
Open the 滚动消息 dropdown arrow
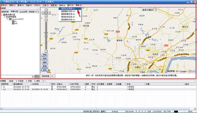[x=52, y=76]
